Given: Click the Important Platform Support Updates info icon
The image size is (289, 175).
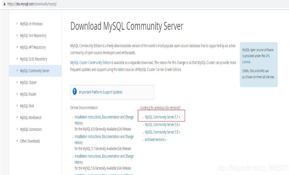Looking at the screenshot, I should point(75,92).
